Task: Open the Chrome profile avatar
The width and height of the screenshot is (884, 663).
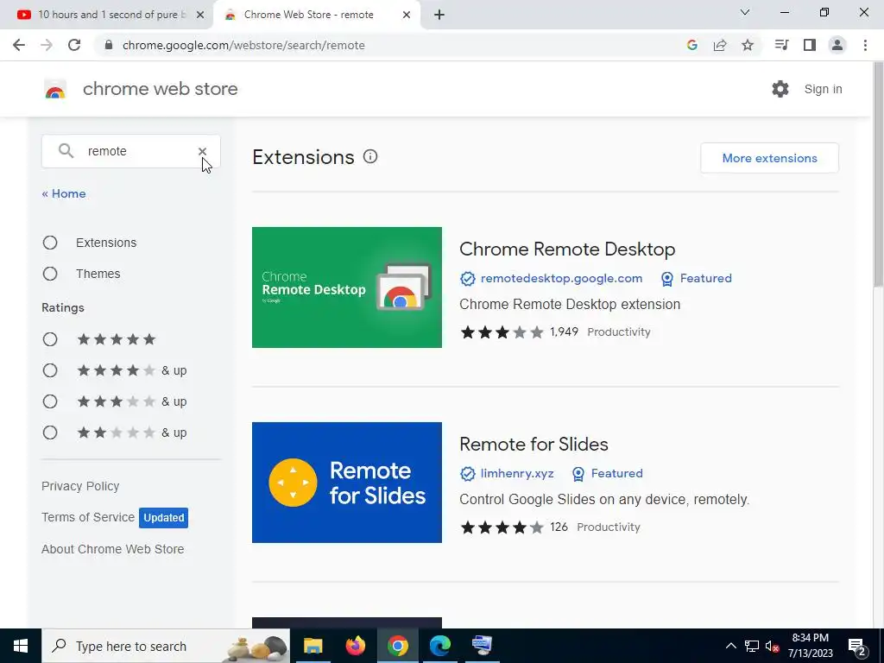Action: [x=837, y=45]
